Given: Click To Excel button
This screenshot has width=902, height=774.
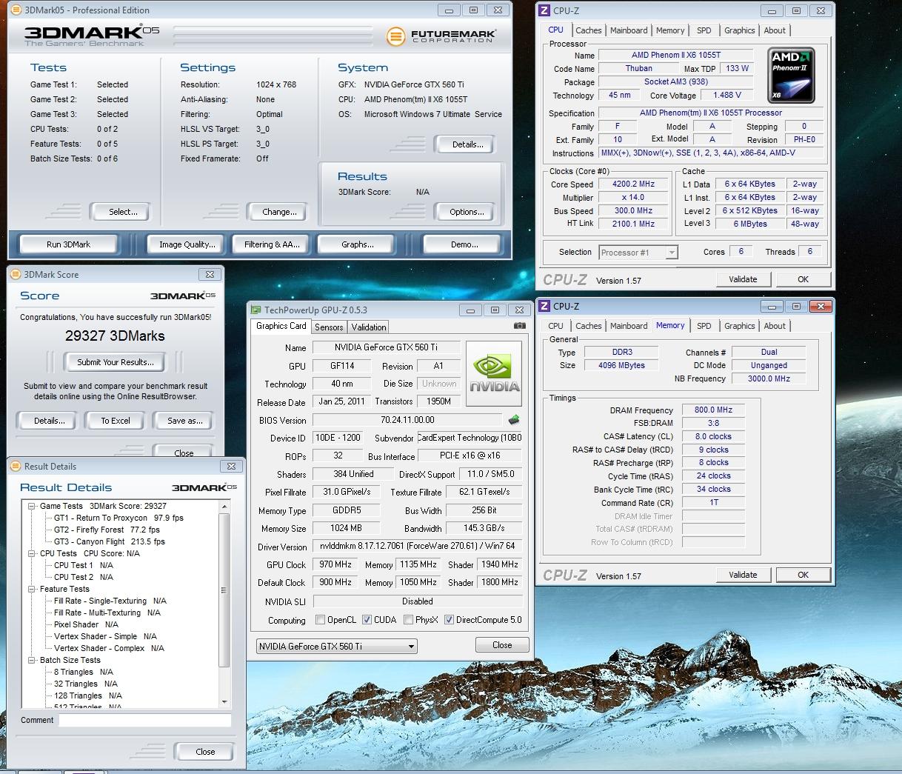Looking at the screenshot, I should [x=116, y=421].
